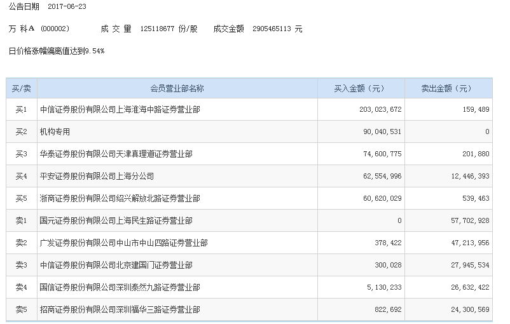
Task: Click 华泰证券 天津真理道证券营业部 name
Action: pos(116,154)
